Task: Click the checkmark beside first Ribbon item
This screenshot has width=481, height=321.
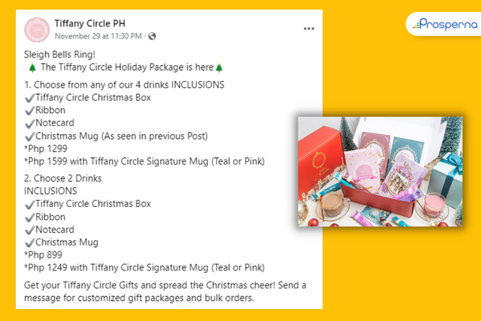Action: [x=30, y=111]
